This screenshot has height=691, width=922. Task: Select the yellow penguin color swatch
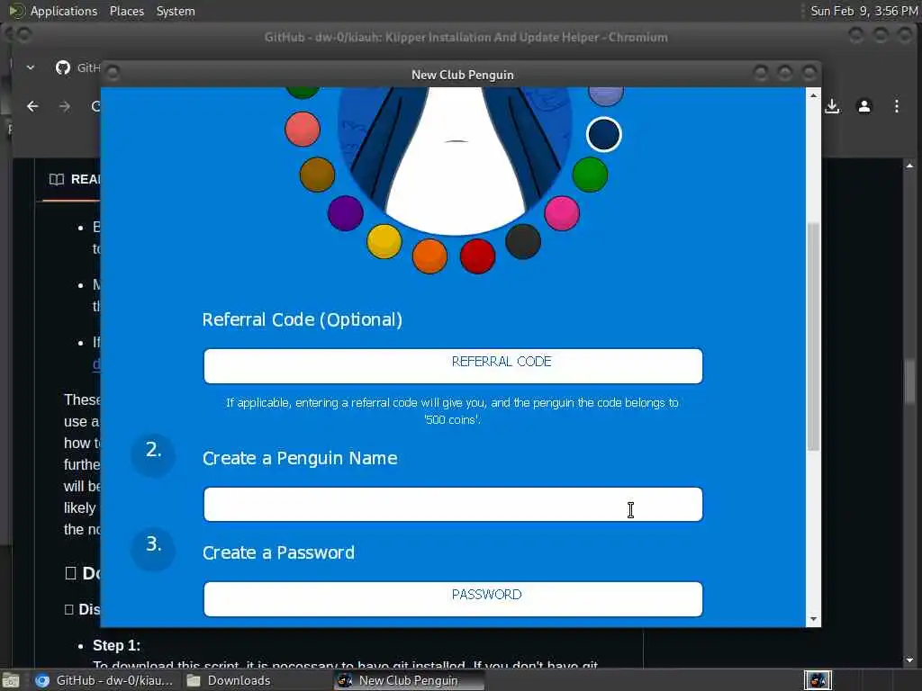point(384,241)
